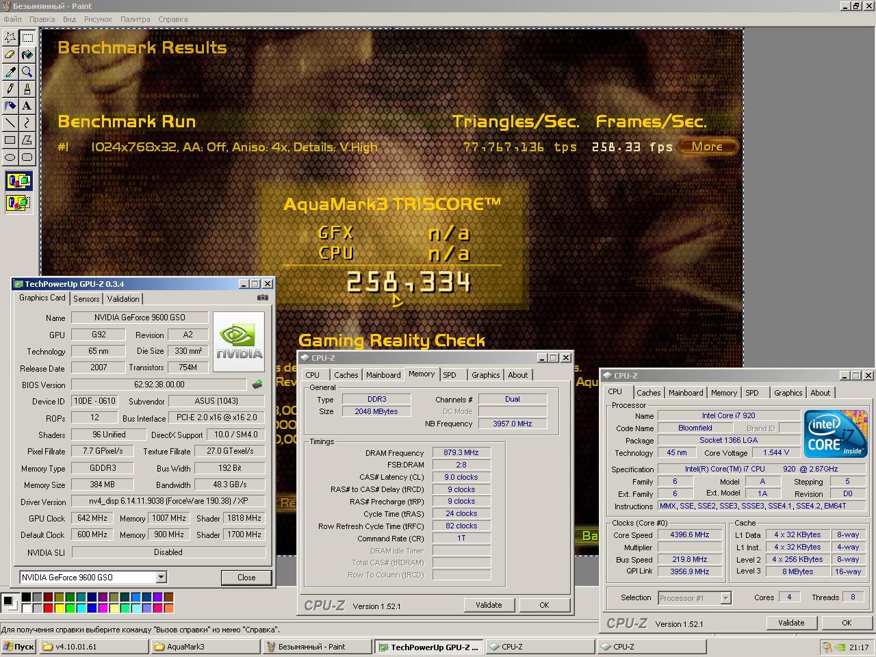Click the Paint foreground/background color indicator
The height and width of the screenshot is (657, 876).
10,602
